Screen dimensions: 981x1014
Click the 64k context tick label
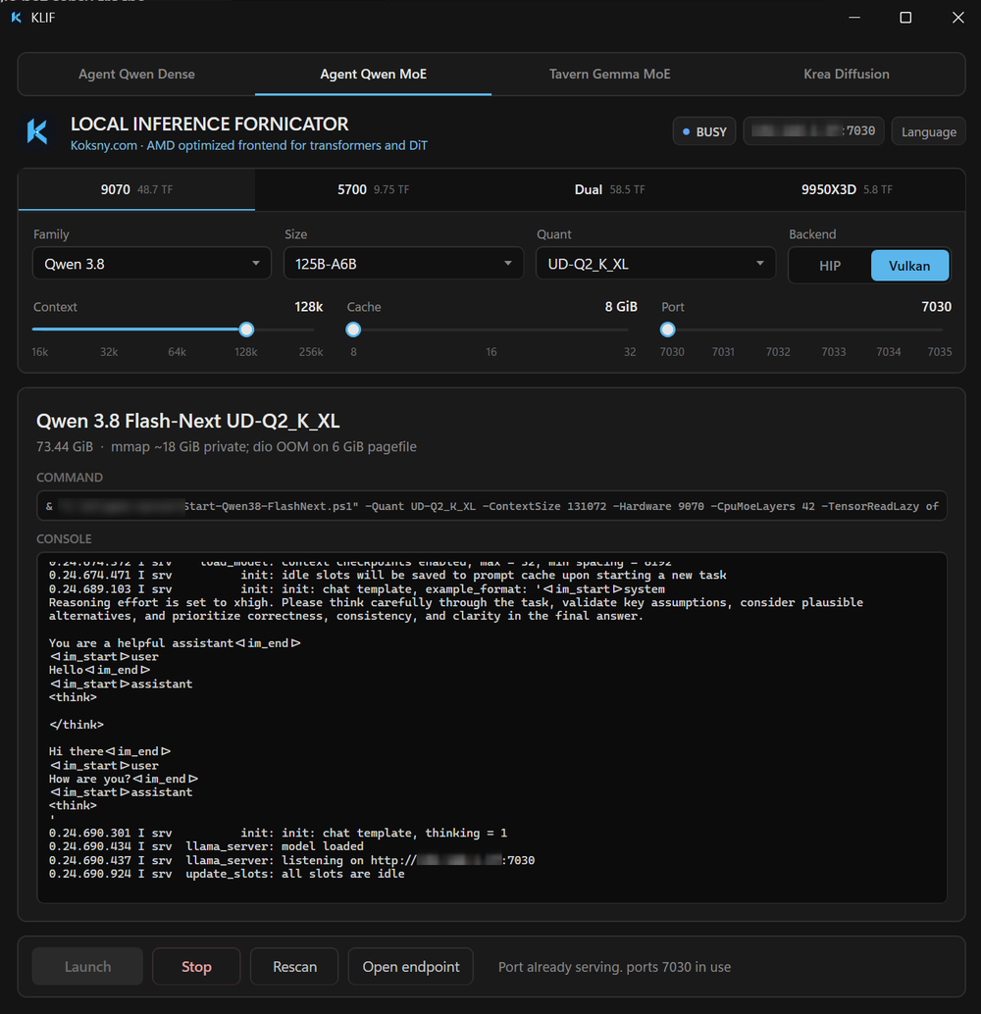(177, 352)
